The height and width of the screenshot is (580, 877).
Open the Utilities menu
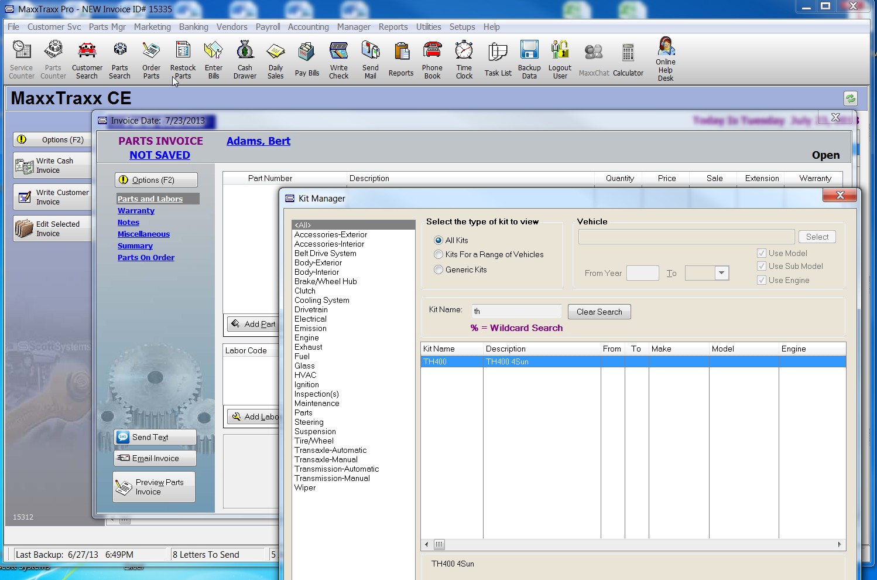coord(429,27)
